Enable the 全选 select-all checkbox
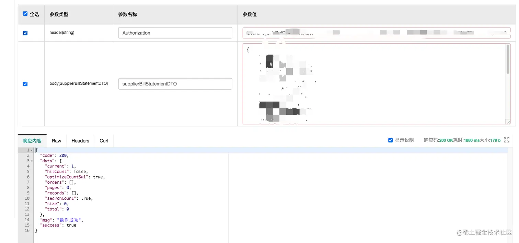Screen dimensions: 519x243 tap(25, 13)
